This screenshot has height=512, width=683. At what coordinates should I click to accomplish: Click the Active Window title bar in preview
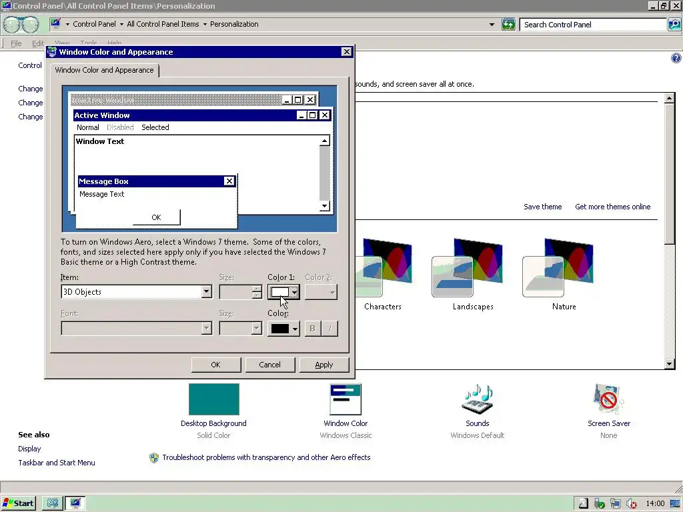(x=203, y=115)
